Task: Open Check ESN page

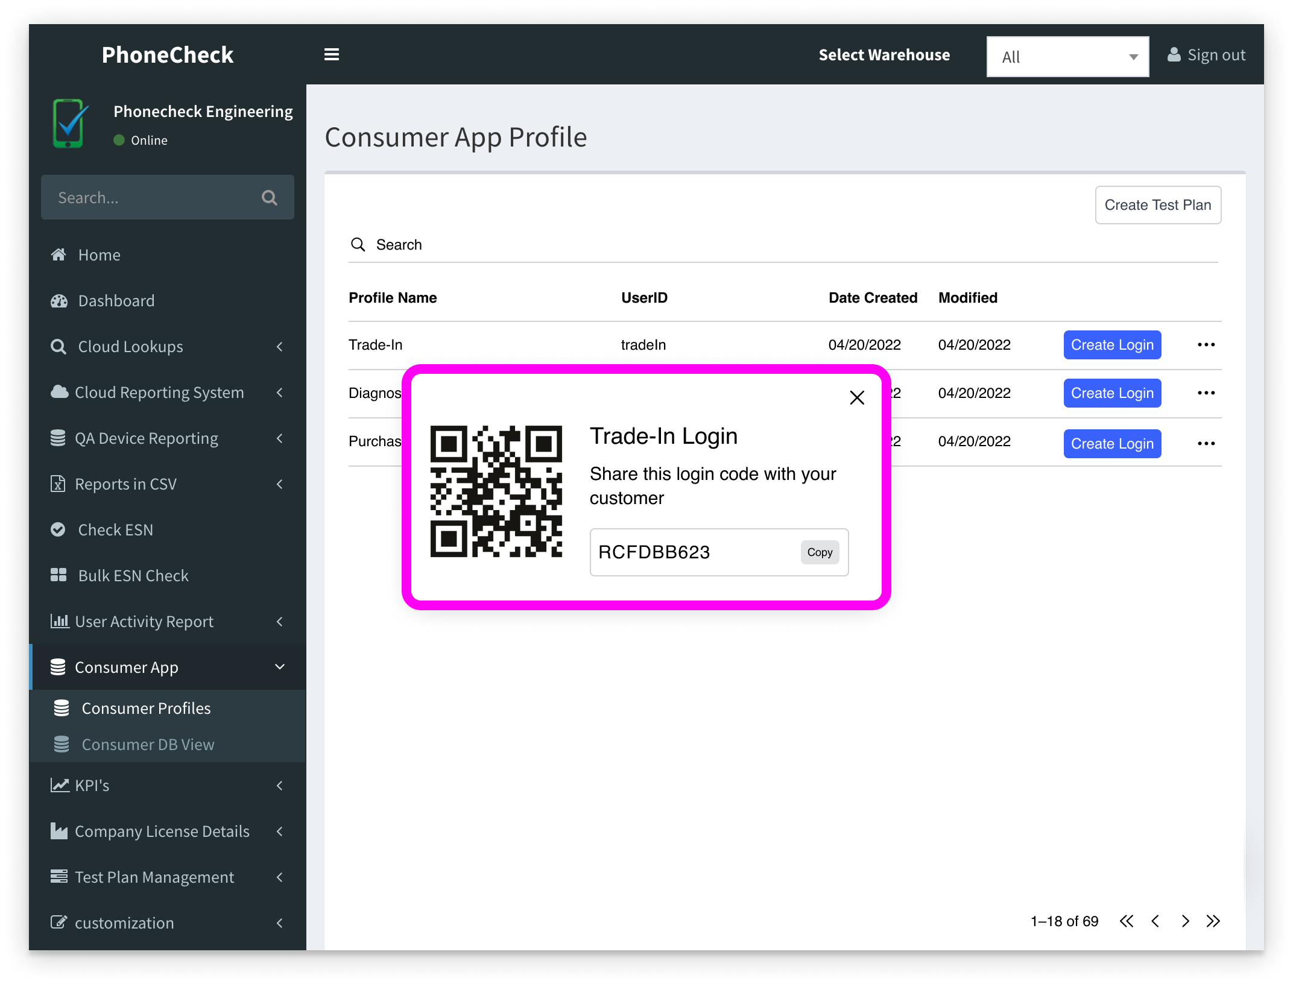Action: (x=116, y=530)
